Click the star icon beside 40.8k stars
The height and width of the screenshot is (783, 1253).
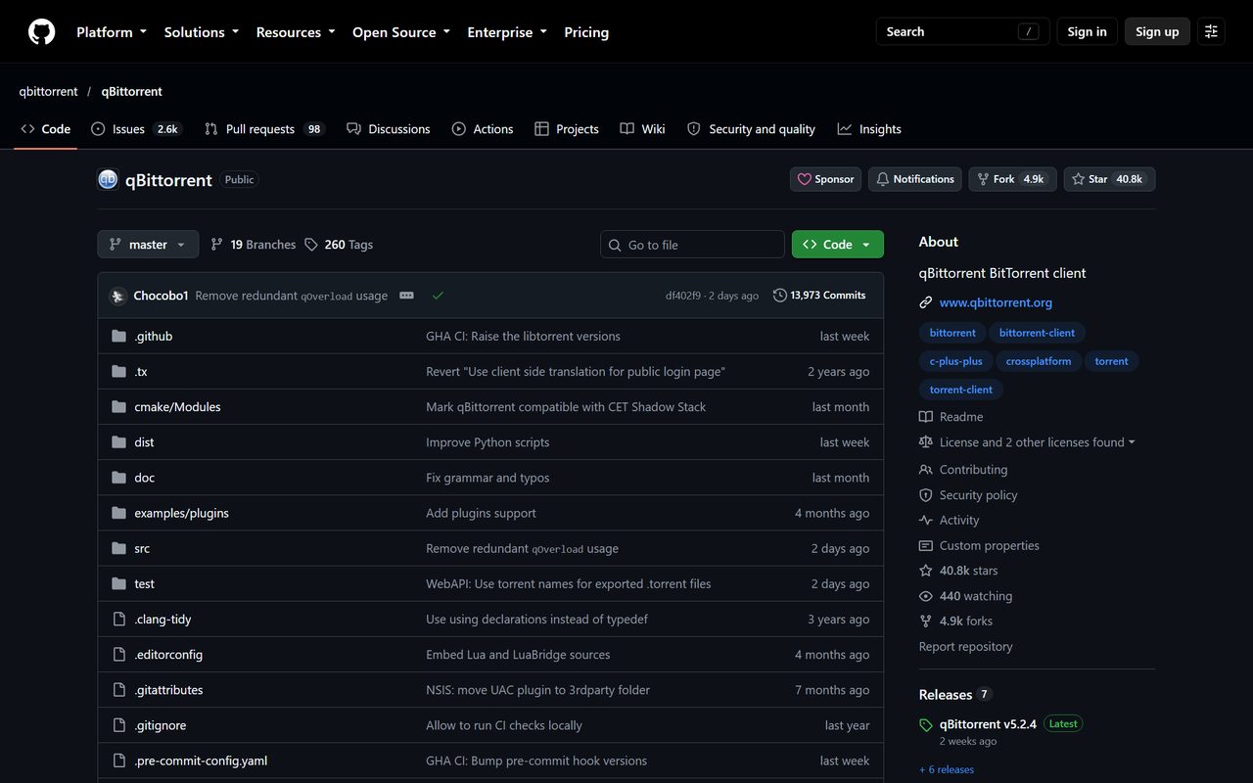(926, 571)
